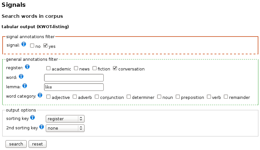The height and width of the screenshot is (150, 260).
Task: Uncheck the signal 'yes' checkbox
Action: click(x=45, y=46)
